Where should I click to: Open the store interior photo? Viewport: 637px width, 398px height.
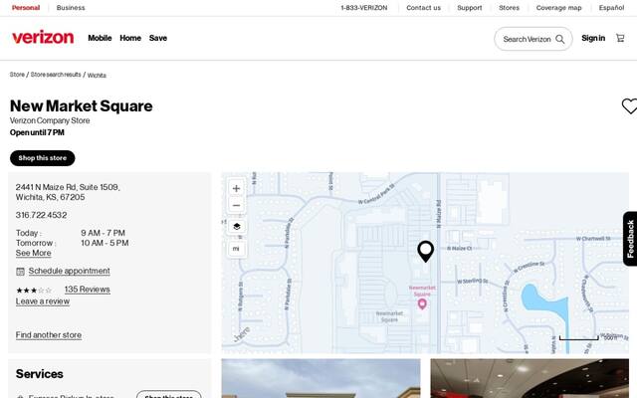530,378
